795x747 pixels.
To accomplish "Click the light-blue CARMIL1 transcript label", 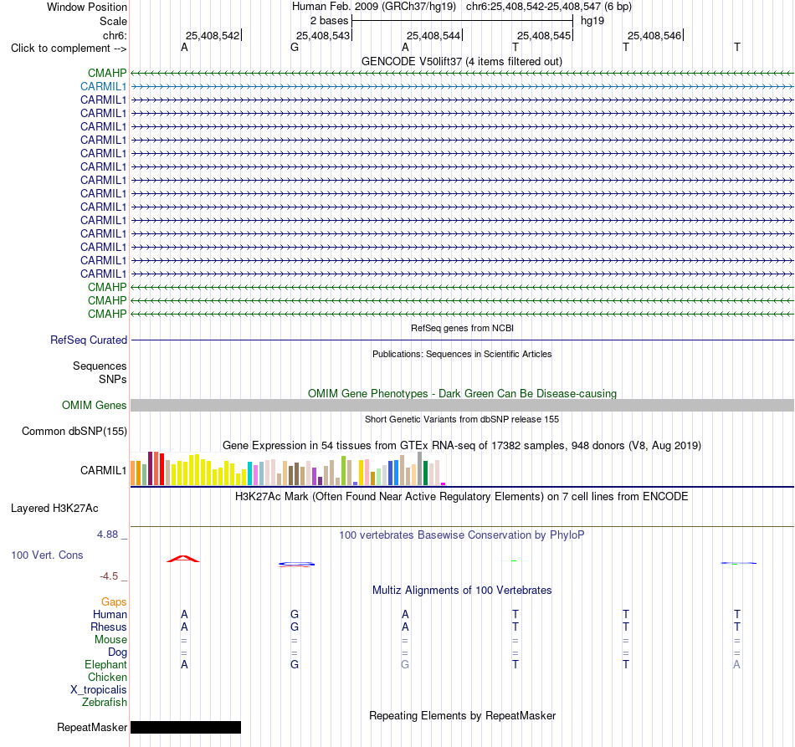I will tap(103, 87).
